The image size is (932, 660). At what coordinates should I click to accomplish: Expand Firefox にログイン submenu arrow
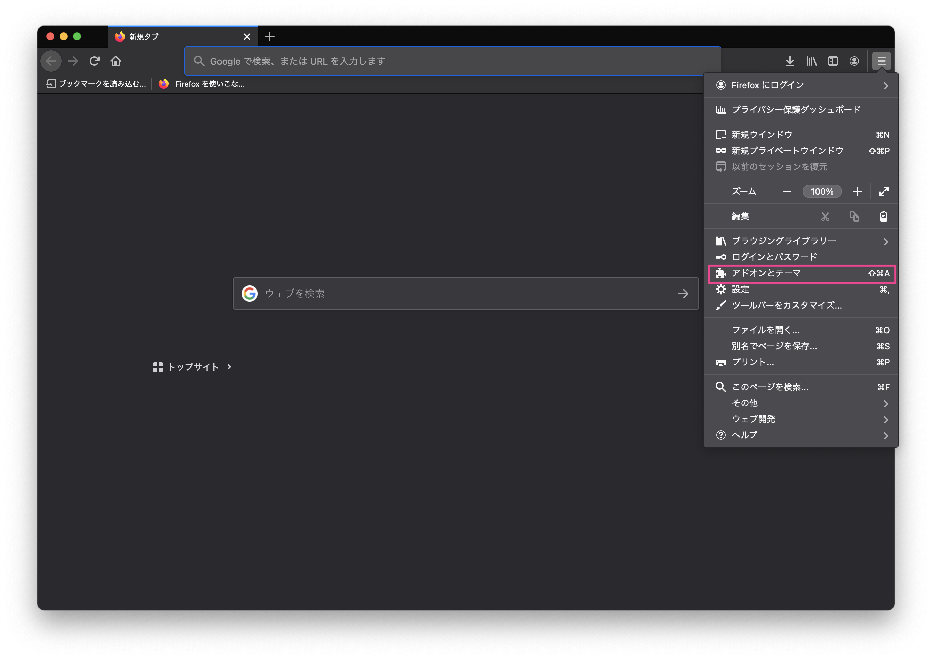pos(886,85)
